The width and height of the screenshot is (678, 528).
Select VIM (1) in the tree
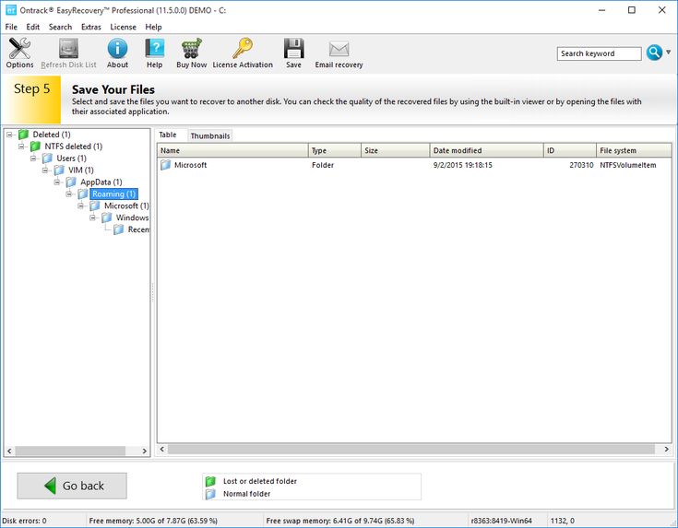tap(81, 170)
